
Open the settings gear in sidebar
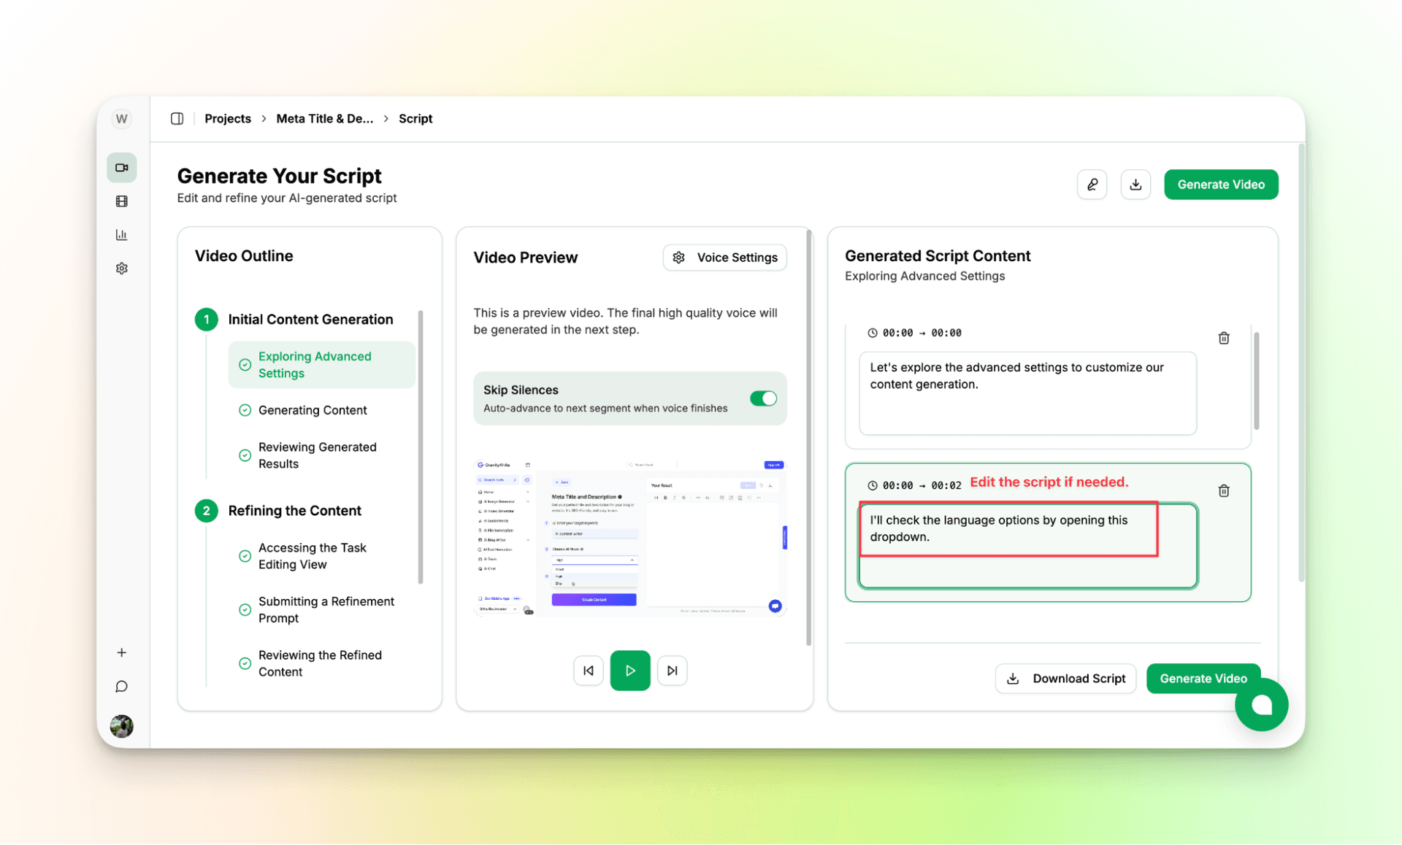click(122, 269)
